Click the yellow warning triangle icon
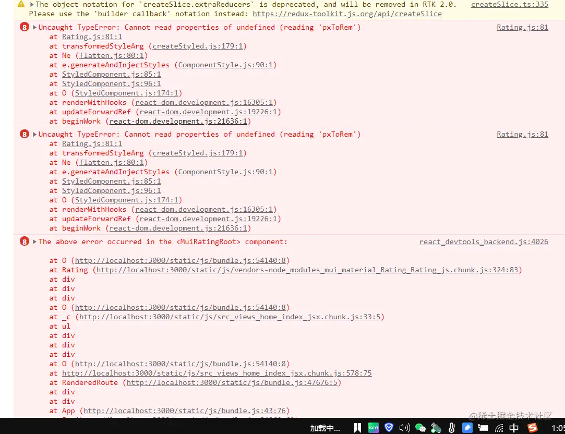Viewport: 565px width, 434px height. tap(21, 4)
